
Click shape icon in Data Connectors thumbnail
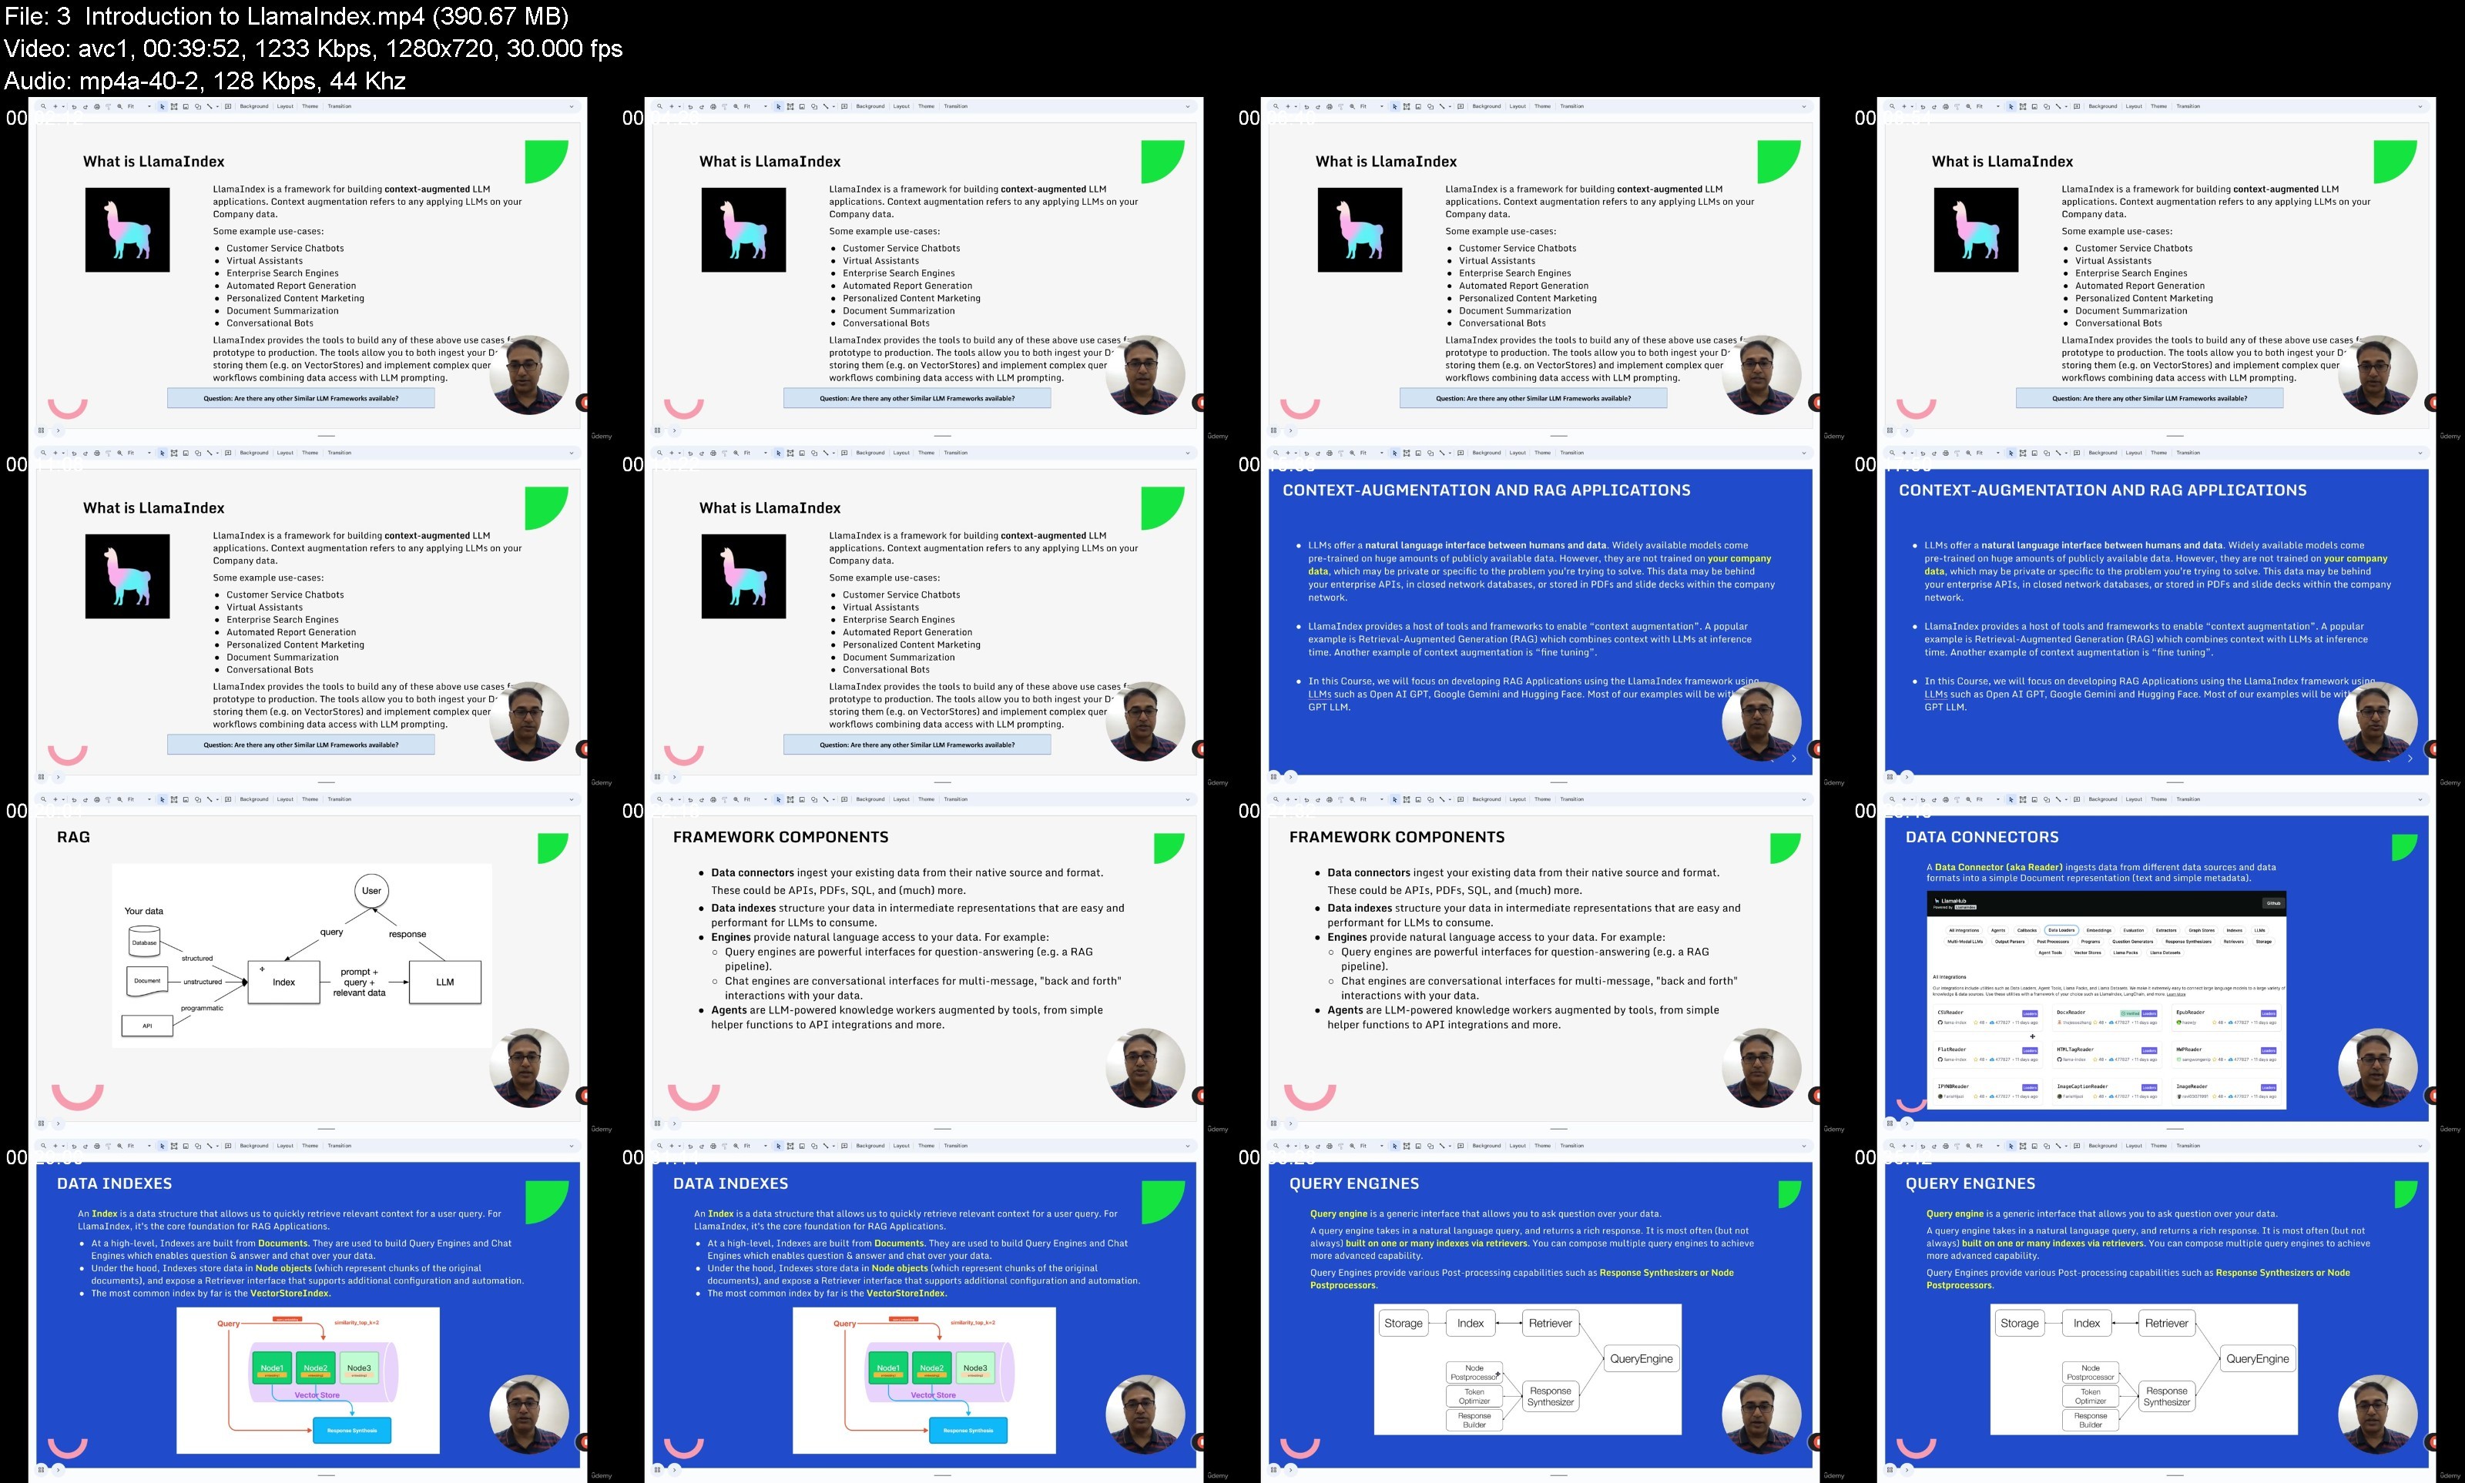click(2047, 801)
